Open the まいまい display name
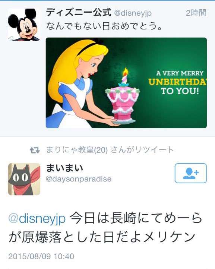This screenshot has height=269, width=215. click(x=65, y=168)
